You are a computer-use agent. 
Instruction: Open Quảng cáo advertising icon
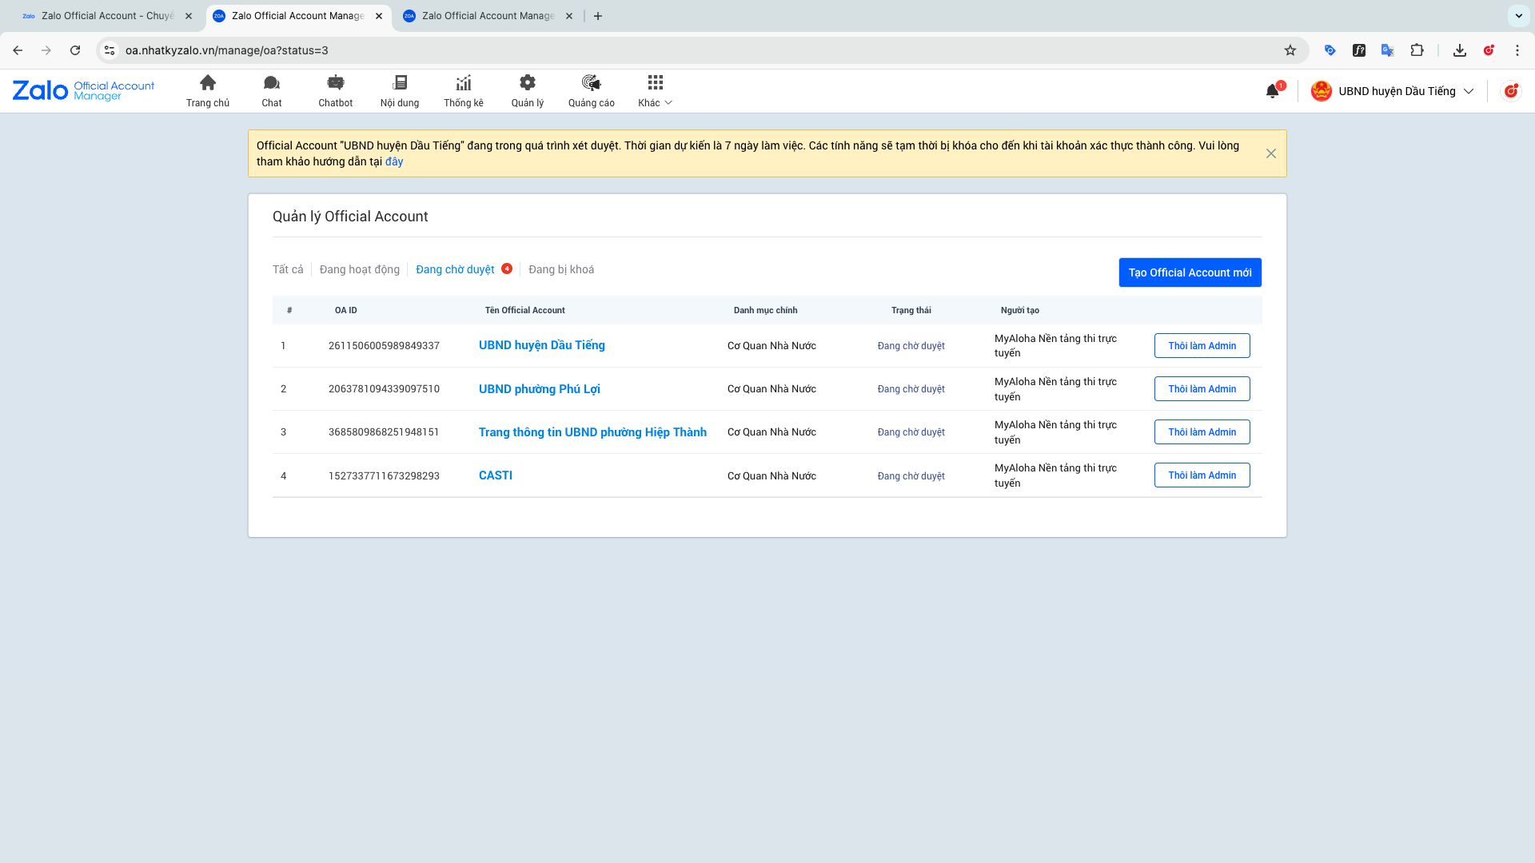coord(592,83)
